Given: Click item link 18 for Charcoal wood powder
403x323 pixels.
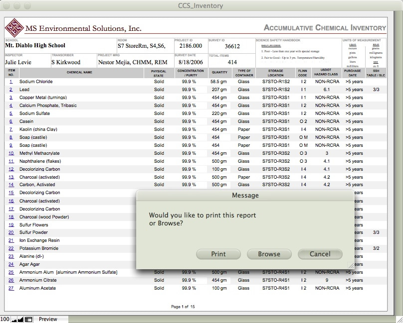Looking at the screenshot, I should [11, 217].
